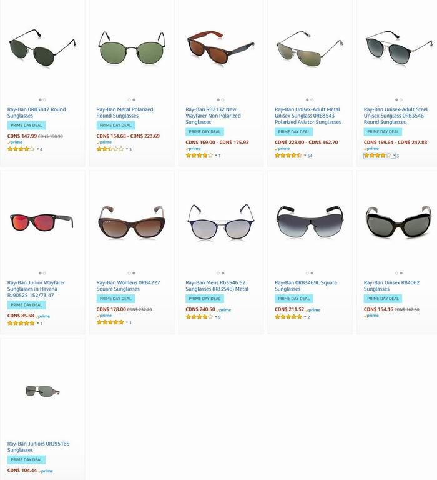Select second image dot for Ray-Ban 0RB3447 Round
The image size is (437, 480).
(44, 99)
